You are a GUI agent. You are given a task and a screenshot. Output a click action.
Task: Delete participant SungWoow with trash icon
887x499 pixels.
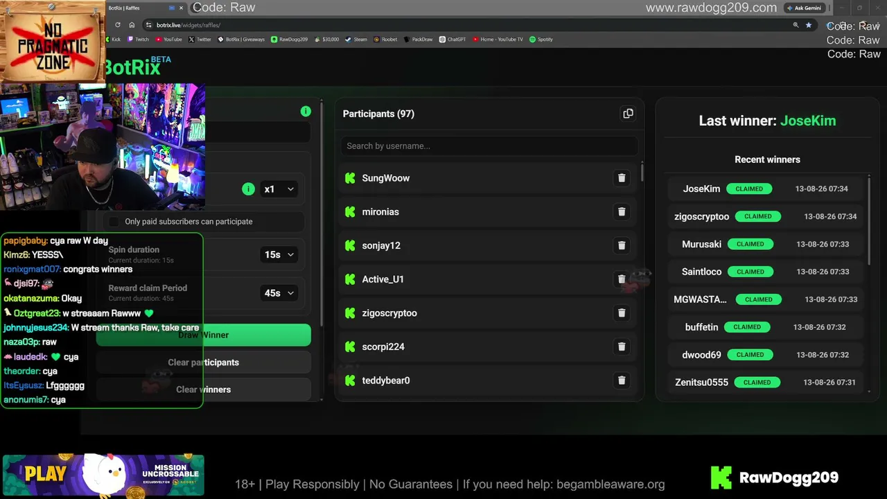622,178
